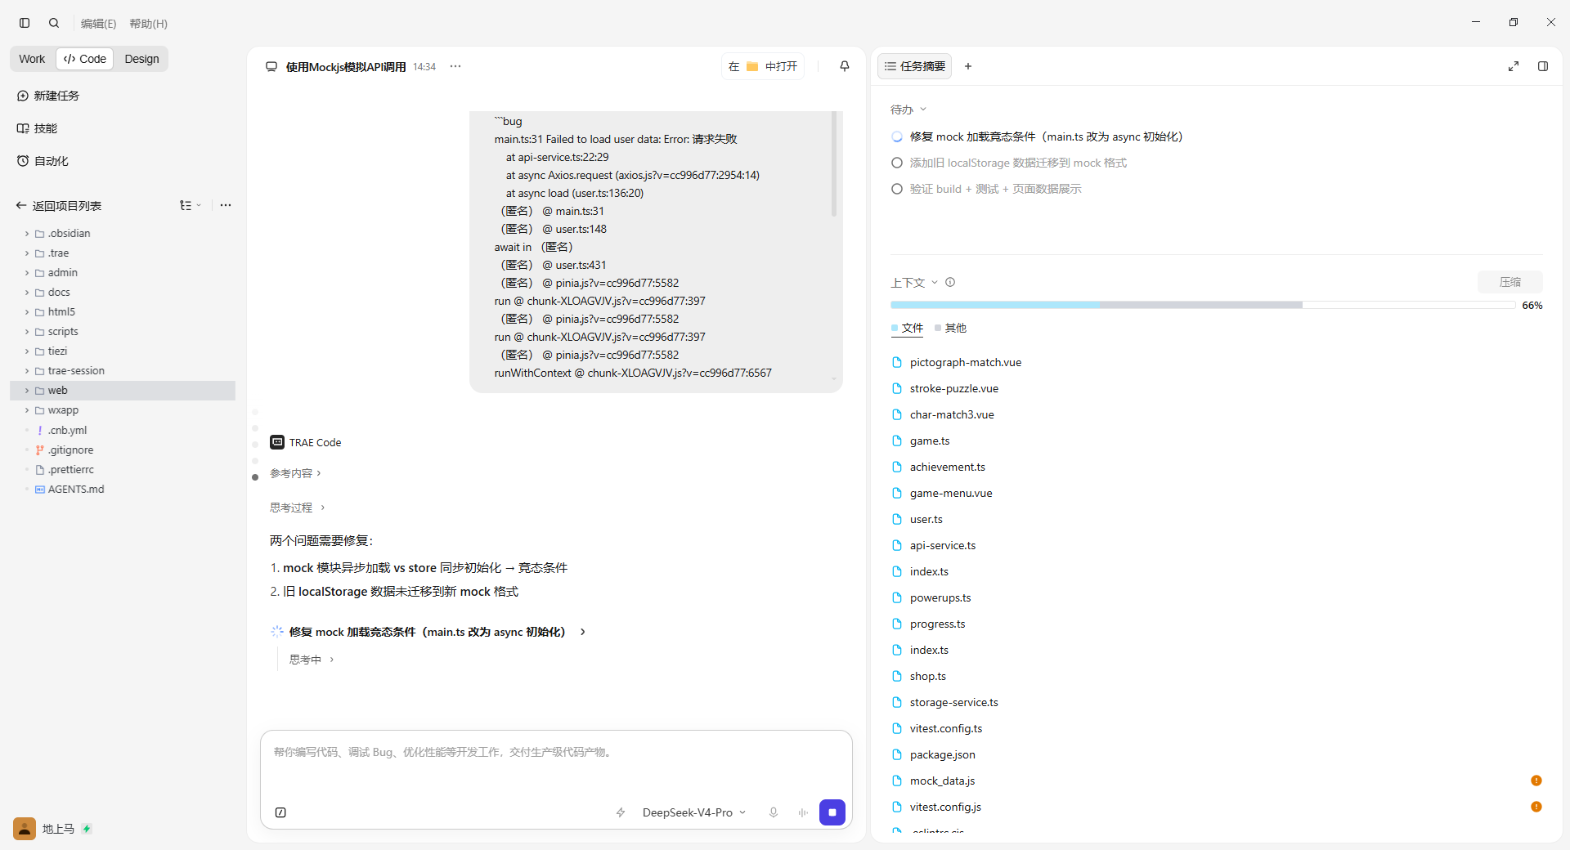Click the chat bubble icon beside conversation title
This screenshot has height=850, width=1570.
[271, 66]
